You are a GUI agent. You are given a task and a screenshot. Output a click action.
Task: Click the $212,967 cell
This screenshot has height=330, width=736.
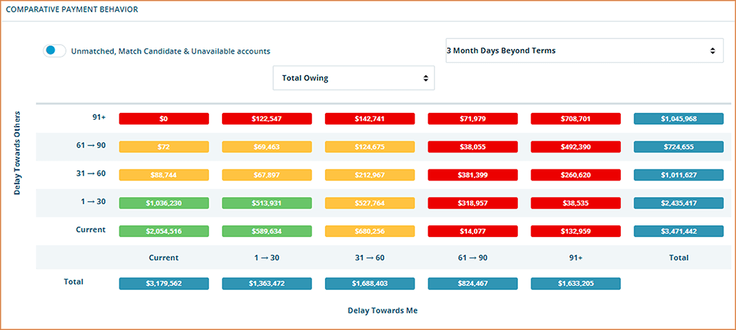tap(370, 175)
